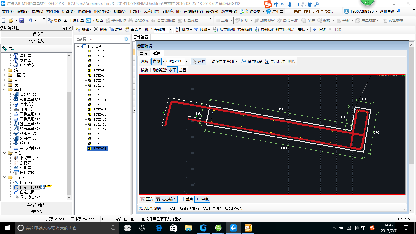416x234 pixels.
Task: Expand the 墙 tree folder
Action: [5, 70]
